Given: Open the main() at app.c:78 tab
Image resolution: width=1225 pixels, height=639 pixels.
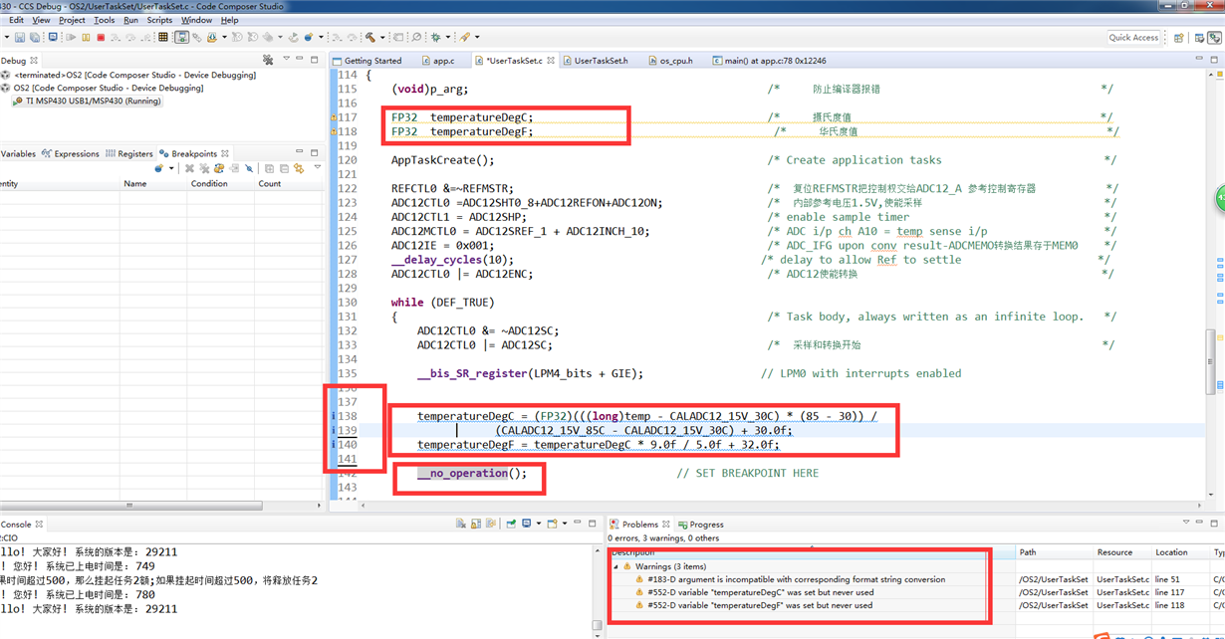Looking at the screenshot, I should coord(769,61).
